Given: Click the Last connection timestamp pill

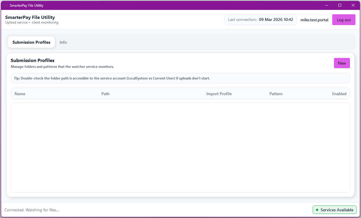Looking at the screenshot, I should click(x=260, y=20).
